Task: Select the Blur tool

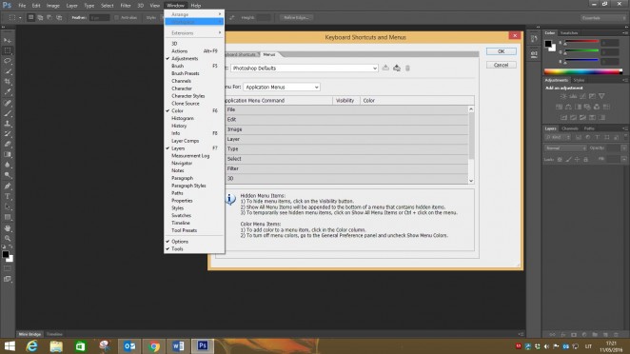Action: coord(8,165)
